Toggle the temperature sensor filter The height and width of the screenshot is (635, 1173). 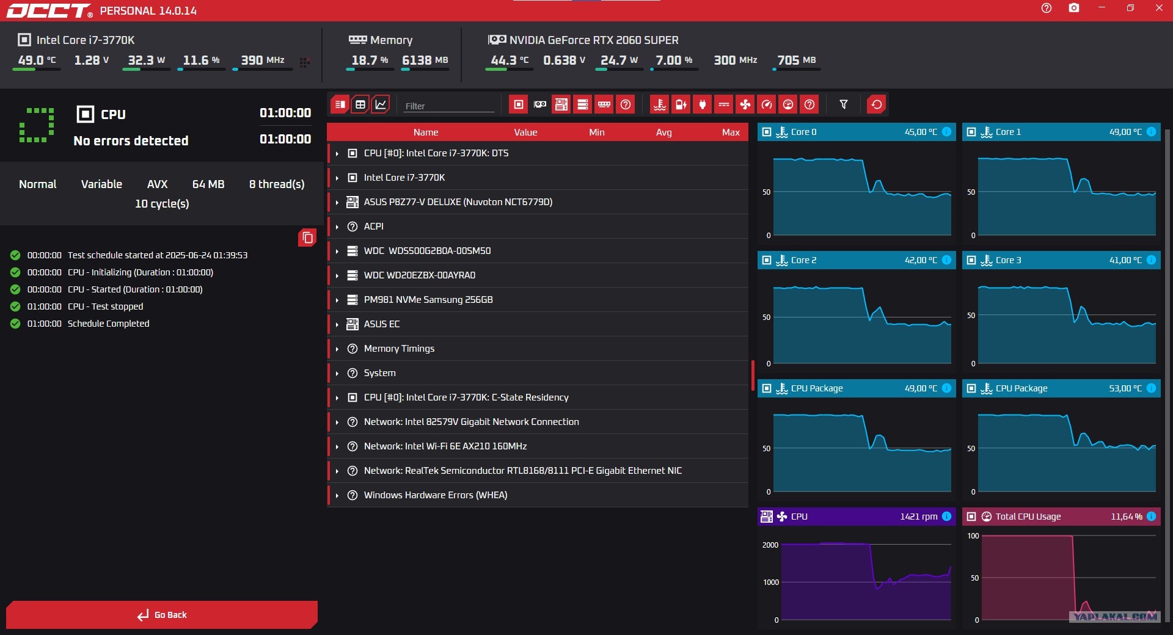[660, 104]
